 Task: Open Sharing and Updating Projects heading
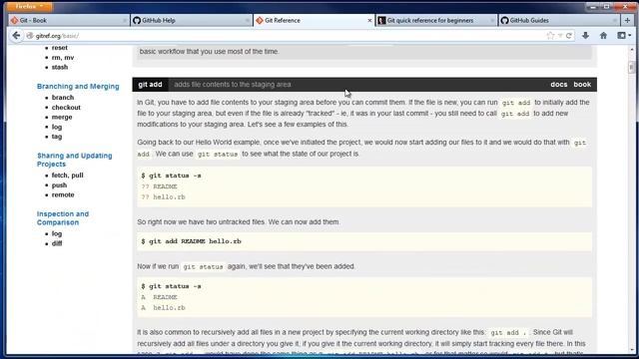click(x=74, y=160)
